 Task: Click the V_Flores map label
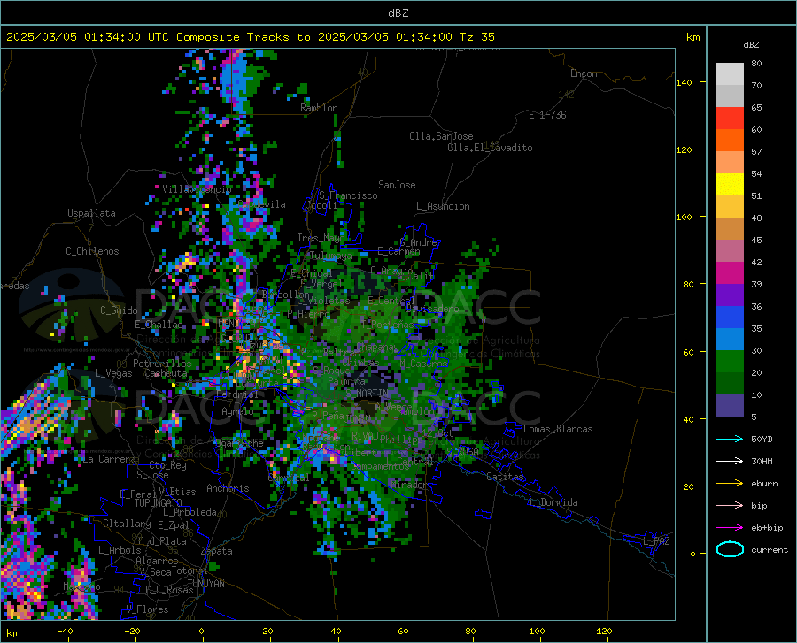[147, 609]
